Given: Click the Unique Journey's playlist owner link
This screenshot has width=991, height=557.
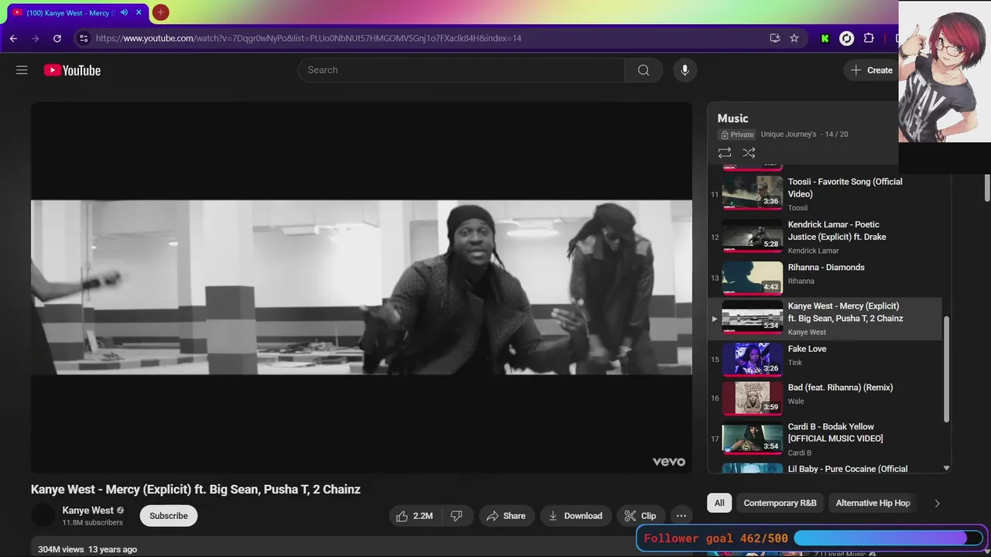Looking at the screenshot, I should (x=788, y=134).
